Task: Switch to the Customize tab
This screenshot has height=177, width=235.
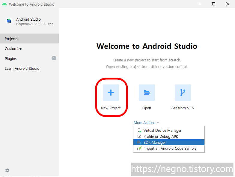Action: coord(29,49)
